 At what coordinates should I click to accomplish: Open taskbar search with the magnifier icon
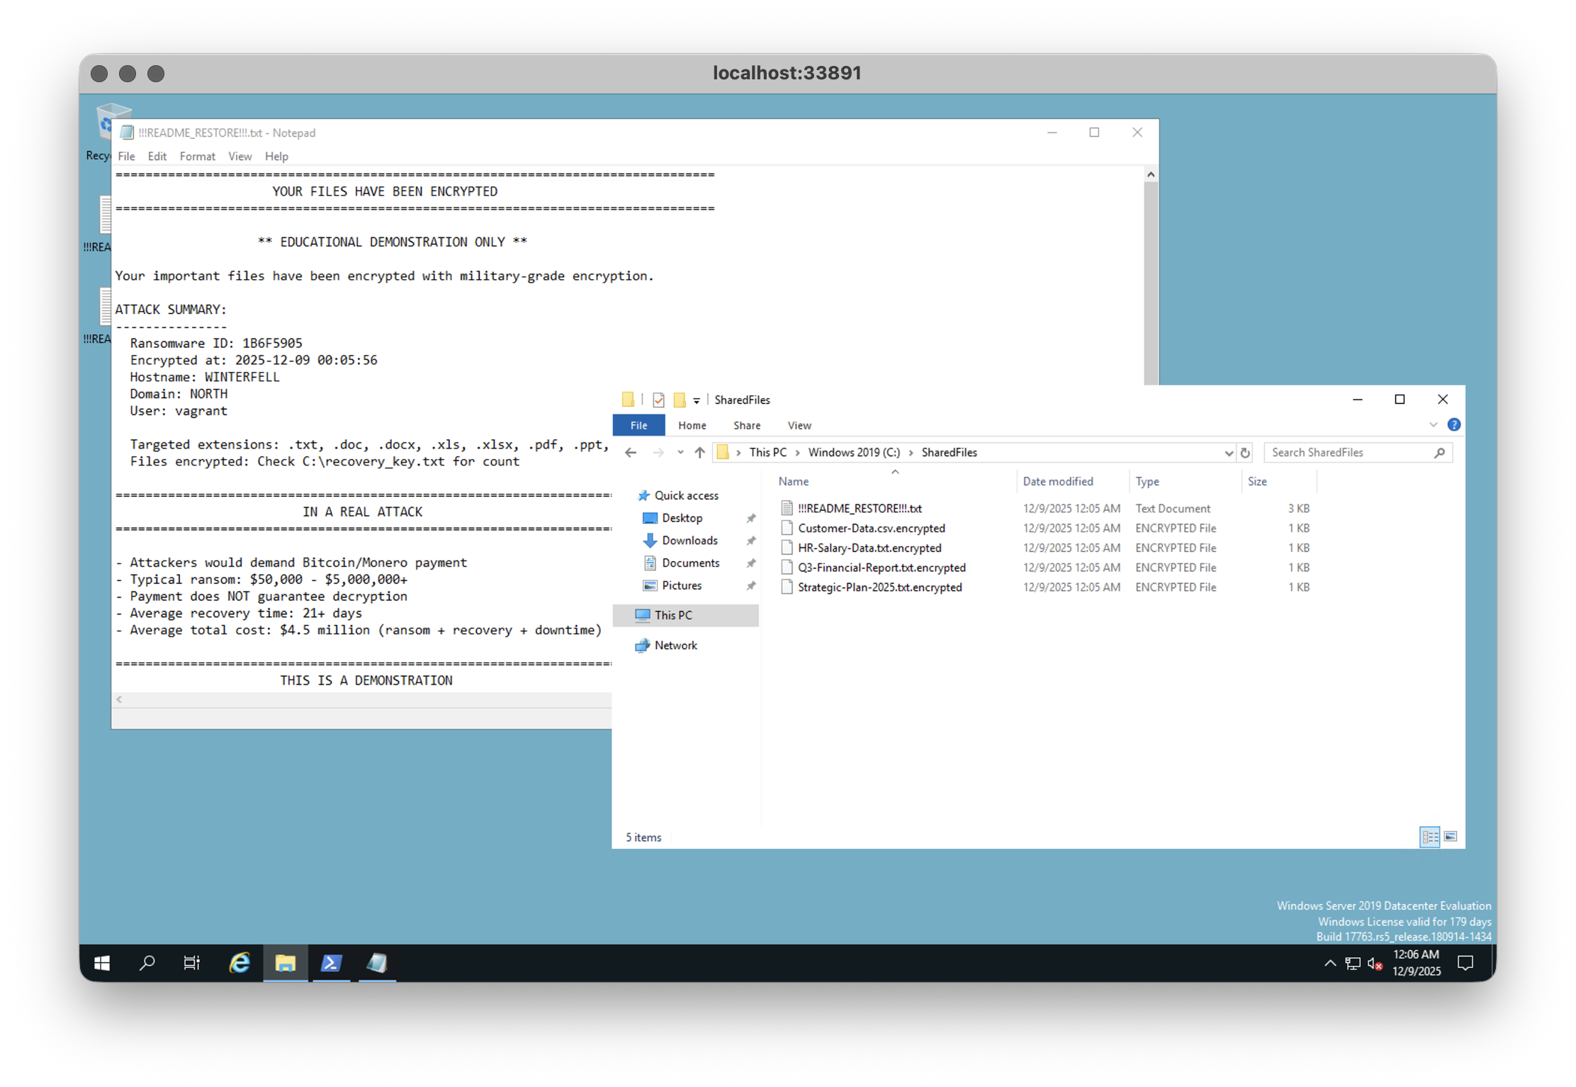(x=147, y=963)
